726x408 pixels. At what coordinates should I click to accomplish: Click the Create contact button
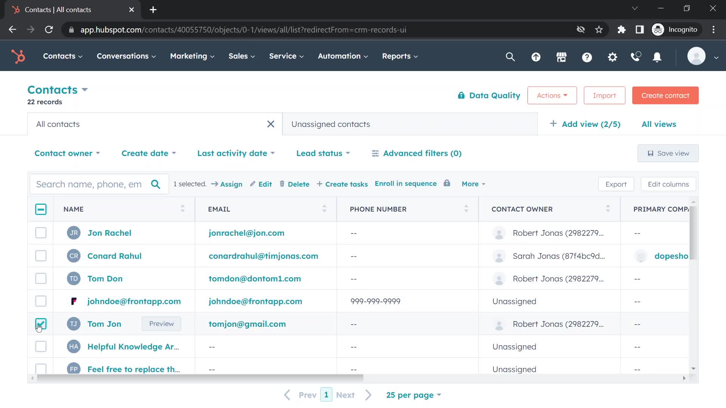666,95
